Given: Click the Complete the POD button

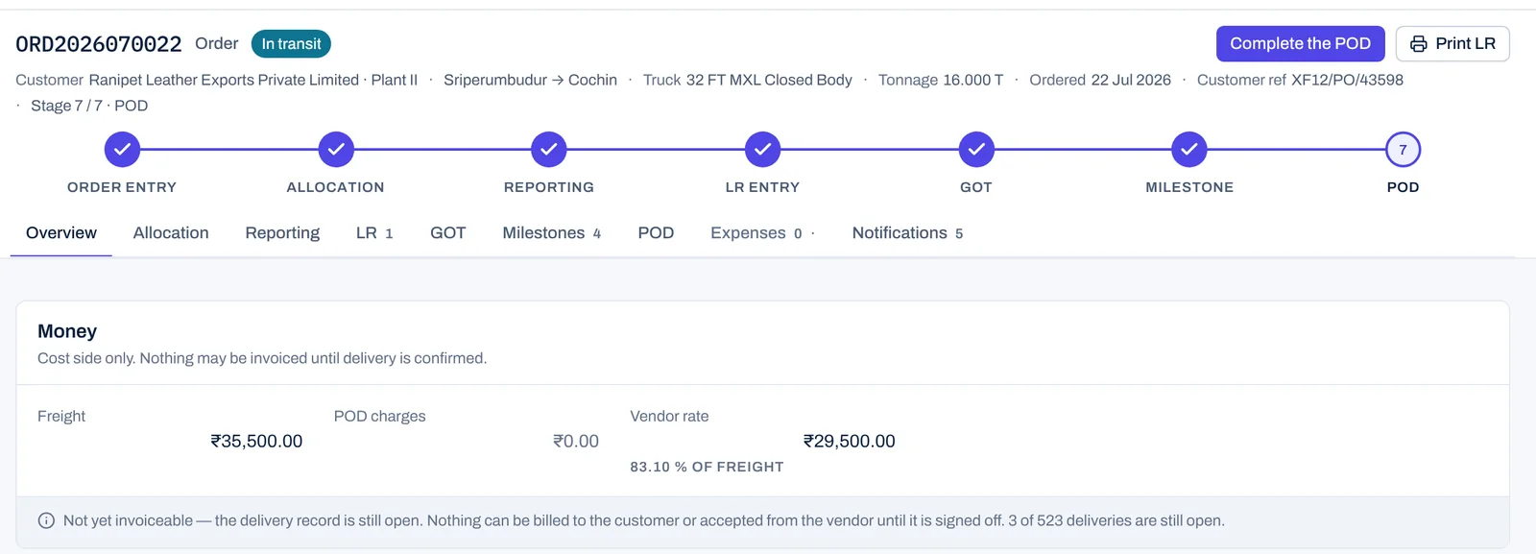Looking at the screenshot, I should pos(1300,43).
